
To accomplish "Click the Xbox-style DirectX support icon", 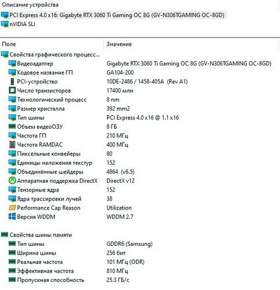I will click(12, 181).
